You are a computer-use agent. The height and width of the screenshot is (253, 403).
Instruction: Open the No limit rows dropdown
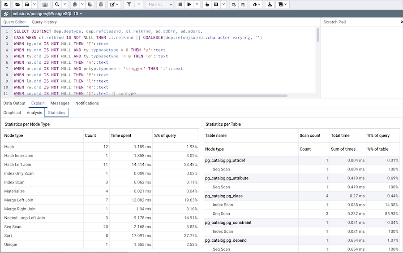pos(160,4)
